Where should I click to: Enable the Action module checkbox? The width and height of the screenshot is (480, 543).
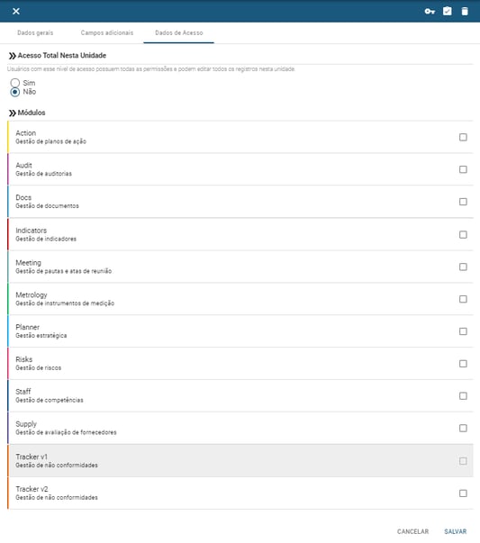pos(463,137)
